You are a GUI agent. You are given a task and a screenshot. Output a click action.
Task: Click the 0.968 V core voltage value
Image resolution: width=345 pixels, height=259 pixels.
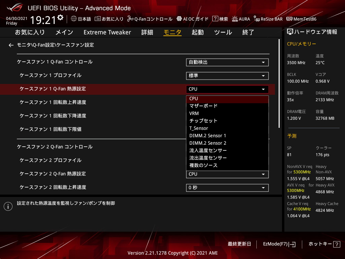(322, 81)
